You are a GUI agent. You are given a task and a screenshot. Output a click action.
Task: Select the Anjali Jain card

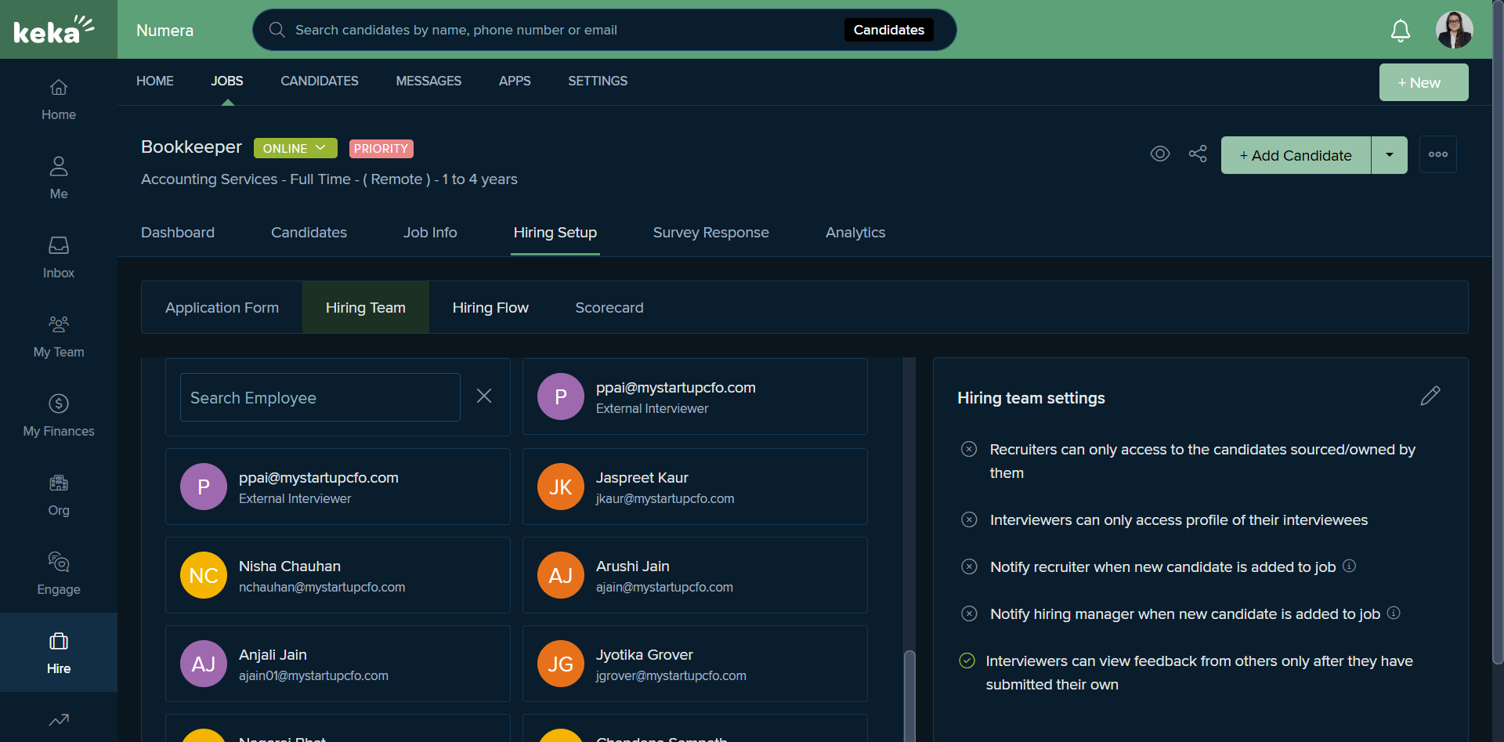coord(338,664)
